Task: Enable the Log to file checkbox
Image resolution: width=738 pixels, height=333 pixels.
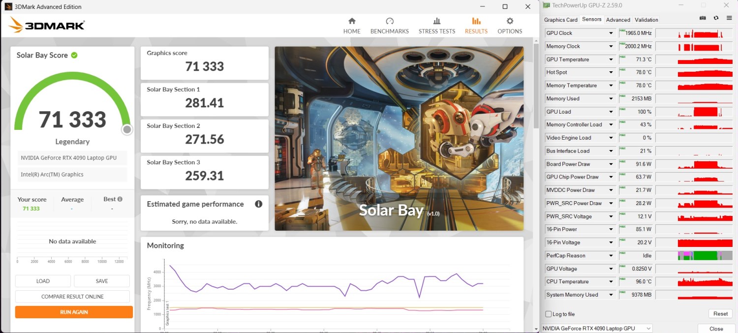Action: point(549,314)
